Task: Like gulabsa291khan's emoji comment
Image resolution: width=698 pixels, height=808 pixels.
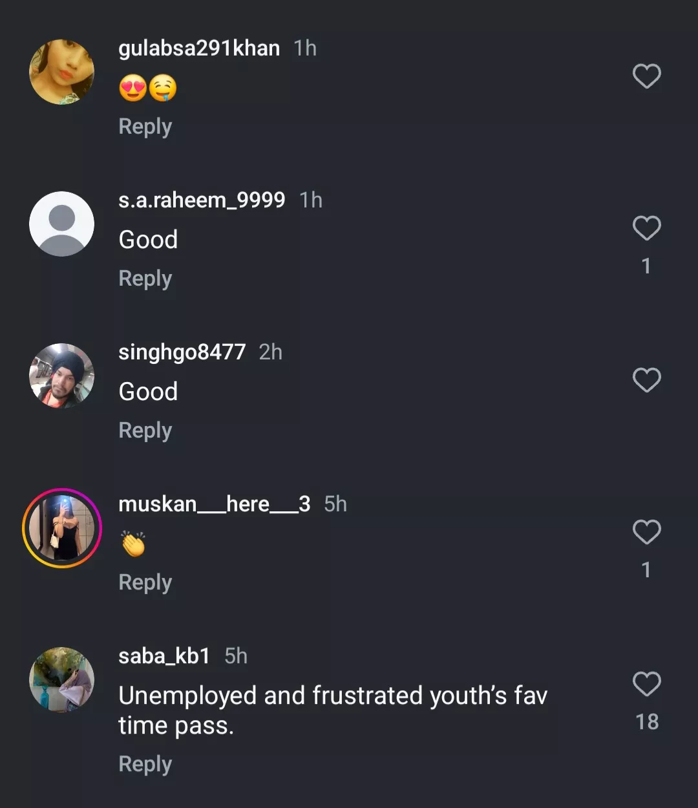Action: [646, 76]
